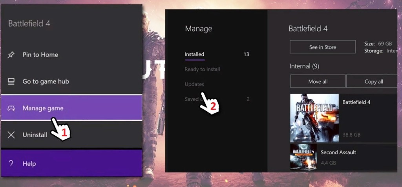Select Pin to Home menu entry
The height and width of the screenshot is (187, 402).
71,54
